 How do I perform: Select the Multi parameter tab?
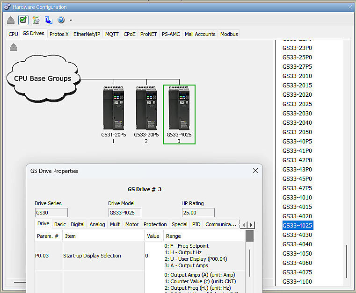(115, 224)
